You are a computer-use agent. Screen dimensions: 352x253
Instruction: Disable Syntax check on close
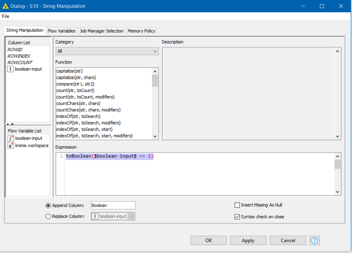tap(237, 217)
